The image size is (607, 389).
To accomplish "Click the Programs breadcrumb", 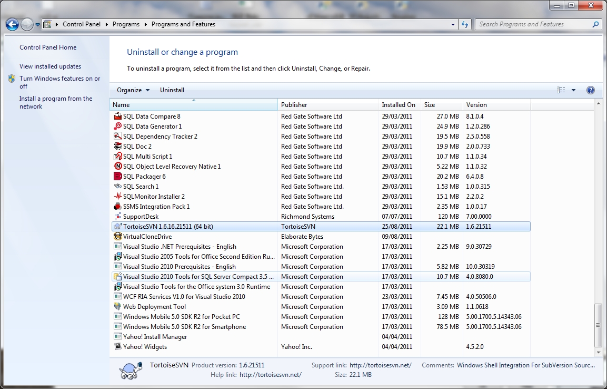I will point(126,24).
